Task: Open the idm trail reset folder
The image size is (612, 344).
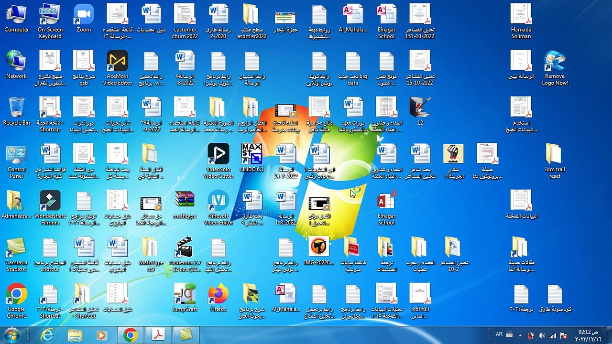Action: [555, 161]
